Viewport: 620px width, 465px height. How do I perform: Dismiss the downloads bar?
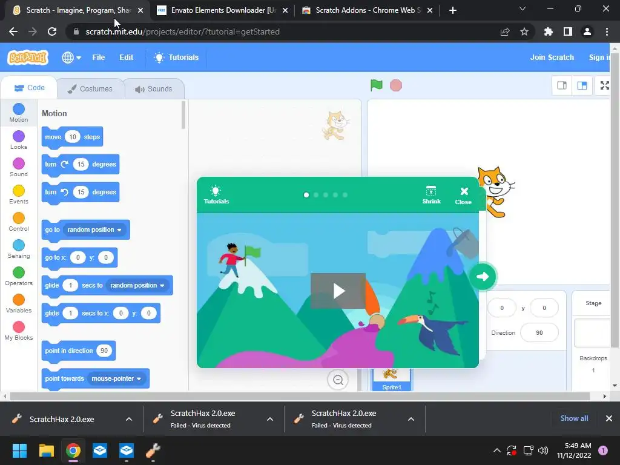(x=609, y=418)
